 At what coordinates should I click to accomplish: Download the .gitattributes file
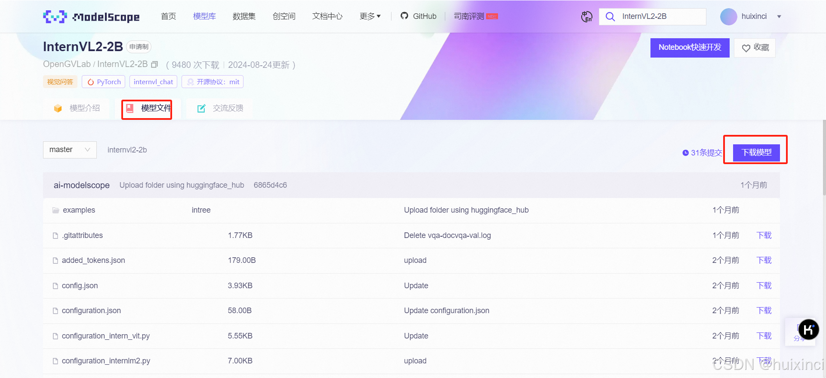(764, 235)
